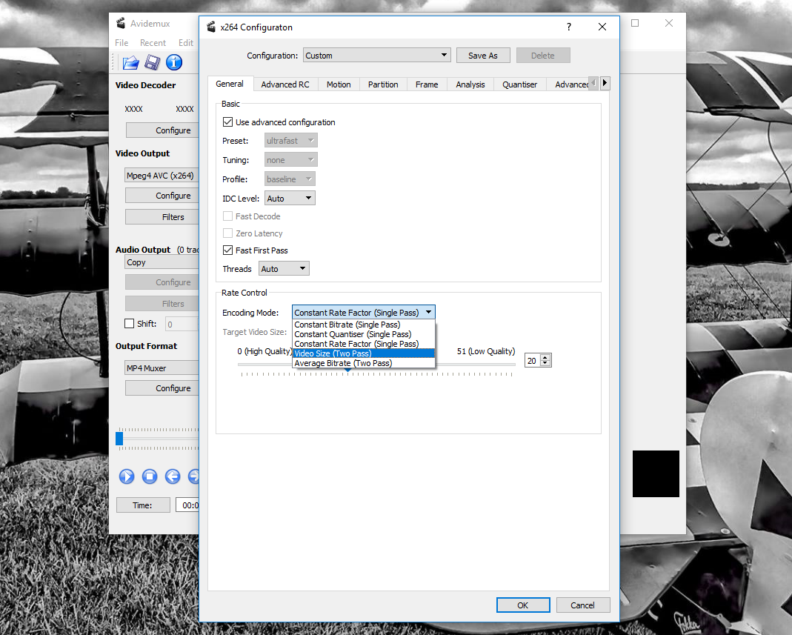Click Configure under Video Decoder

(x=162, y=130)
